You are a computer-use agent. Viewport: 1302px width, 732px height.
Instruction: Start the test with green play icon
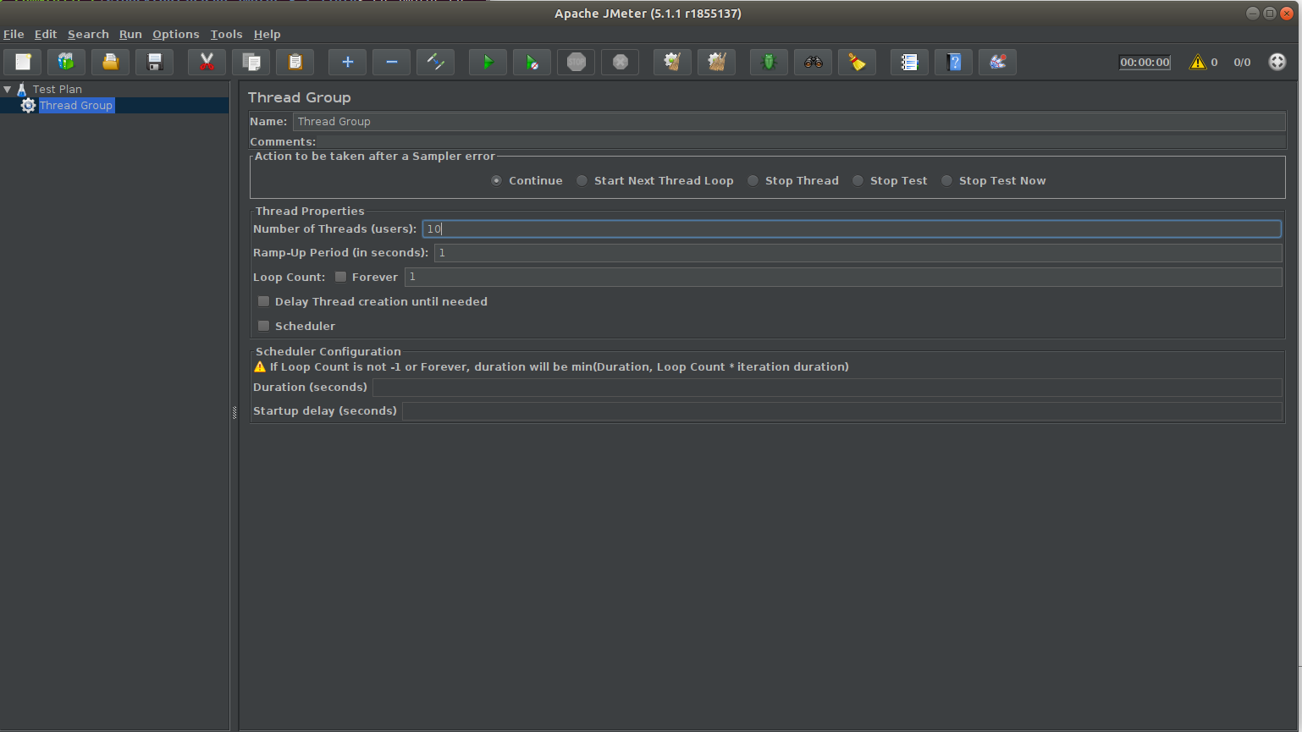(x=488, y=62)
